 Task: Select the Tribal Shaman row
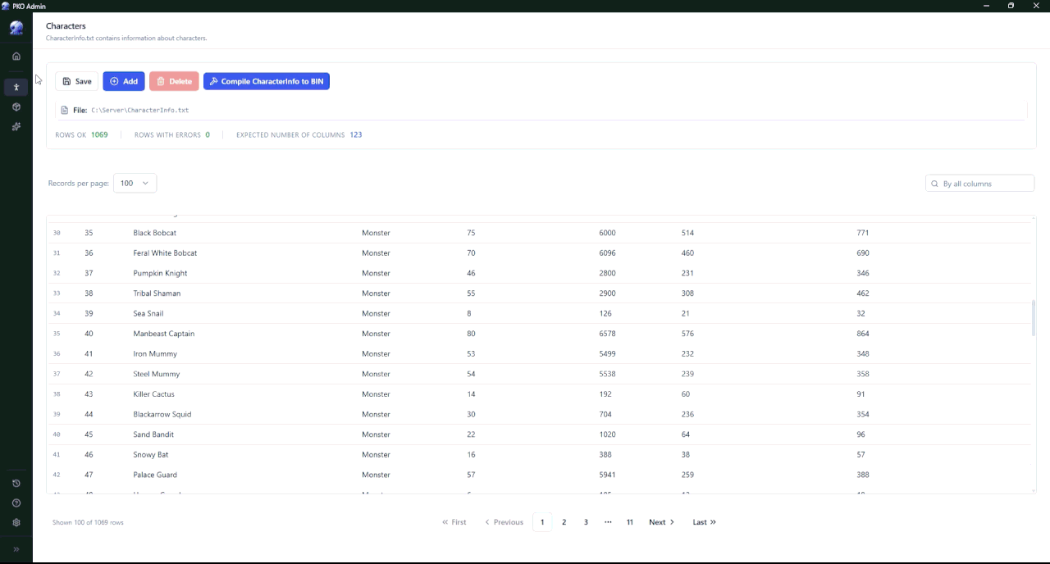click(540, 293)
